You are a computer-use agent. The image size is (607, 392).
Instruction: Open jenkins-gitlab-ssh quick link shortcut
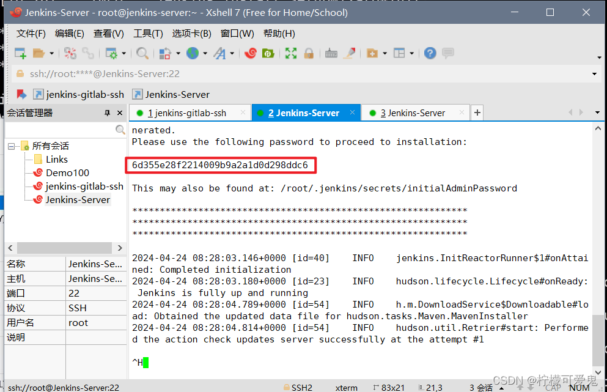[79, 95]
